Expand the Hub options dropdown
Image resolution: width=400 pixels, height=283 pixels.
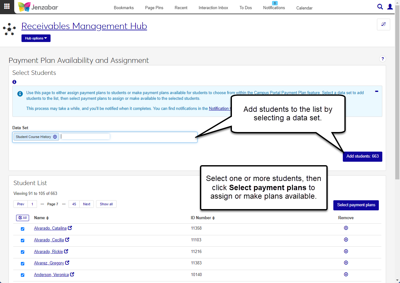(x=36, y=38)
